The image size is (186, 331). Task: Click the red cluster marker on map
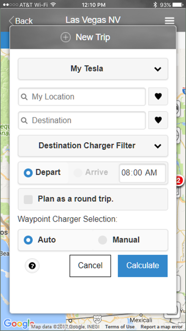(179, 181)
